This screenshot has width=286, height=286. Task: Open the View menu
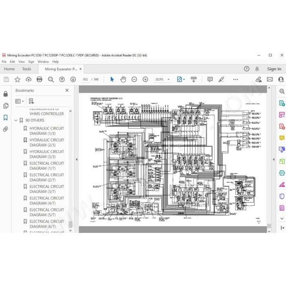pos(22,62)
